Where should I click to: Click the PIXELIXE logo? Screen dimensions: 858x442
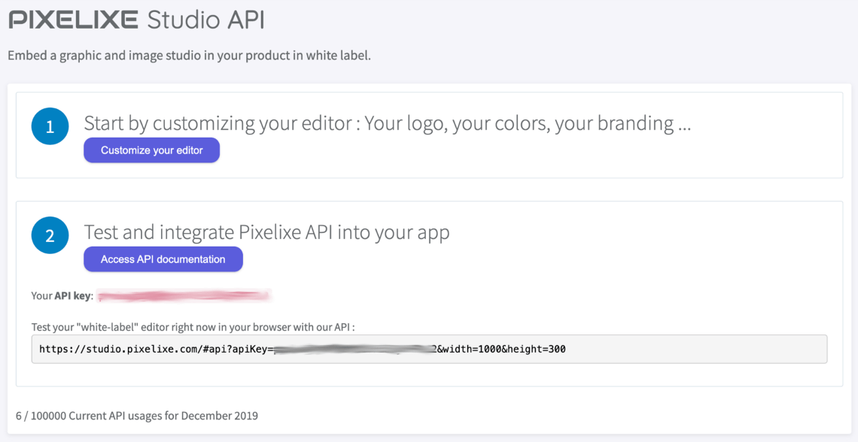[73, 20]
